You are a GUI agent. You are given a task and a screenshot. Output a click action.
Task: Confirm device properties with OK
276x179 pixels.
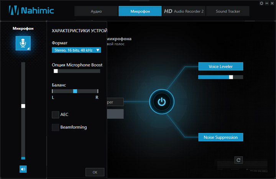[x=95, y=172]
